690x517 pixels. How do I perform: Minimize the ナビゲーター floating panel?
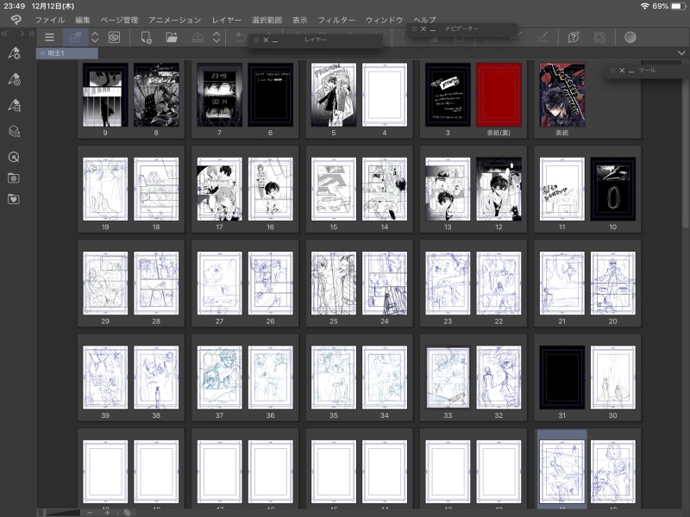433,29
